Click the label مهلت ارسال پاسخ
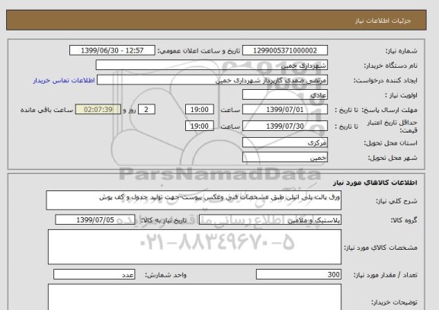 pyautogui.click(x=389, y=110)
